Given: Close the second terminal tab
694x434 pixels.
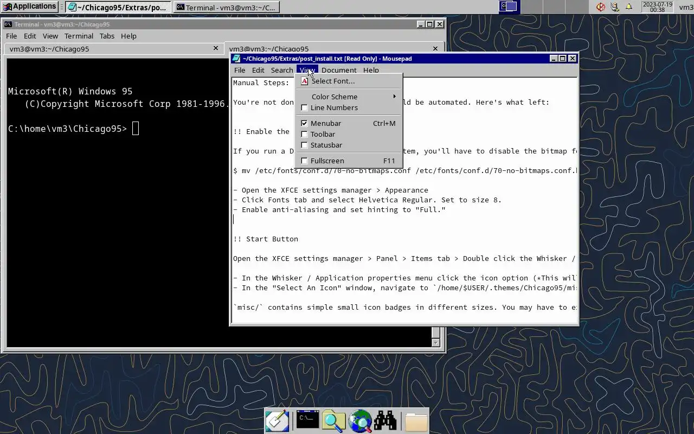Looking at the screenshot, I should coord(435,48).
